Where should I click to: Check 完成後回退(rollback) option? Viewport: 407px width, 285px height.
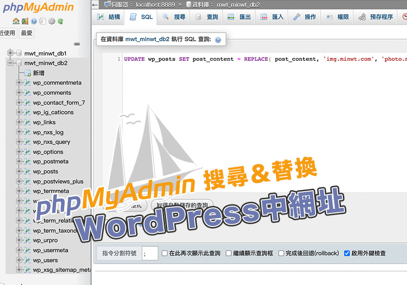coord(281,253)
